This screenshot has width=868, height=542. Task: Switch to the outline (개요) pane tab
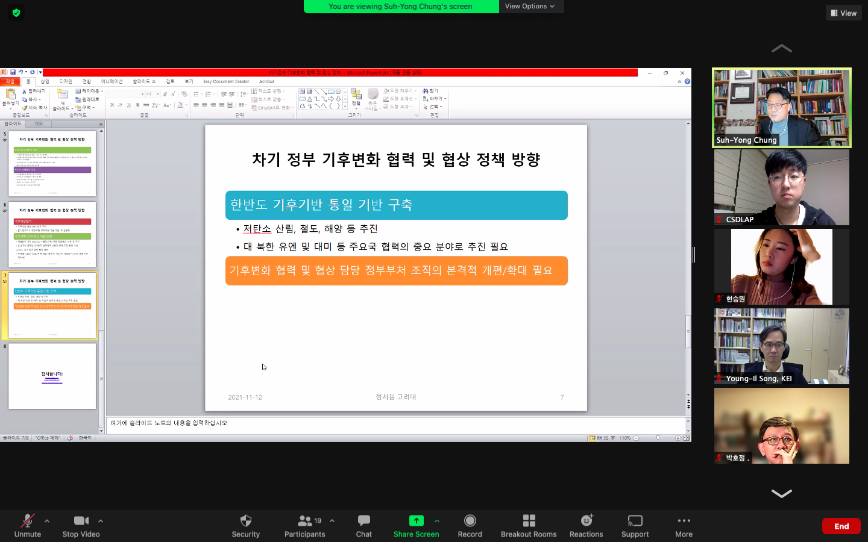point(39,123)
